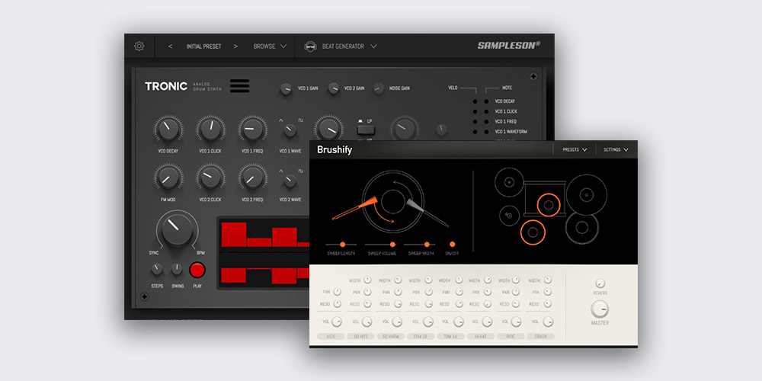Go to previous preset with left arrow

click(170, 46)
